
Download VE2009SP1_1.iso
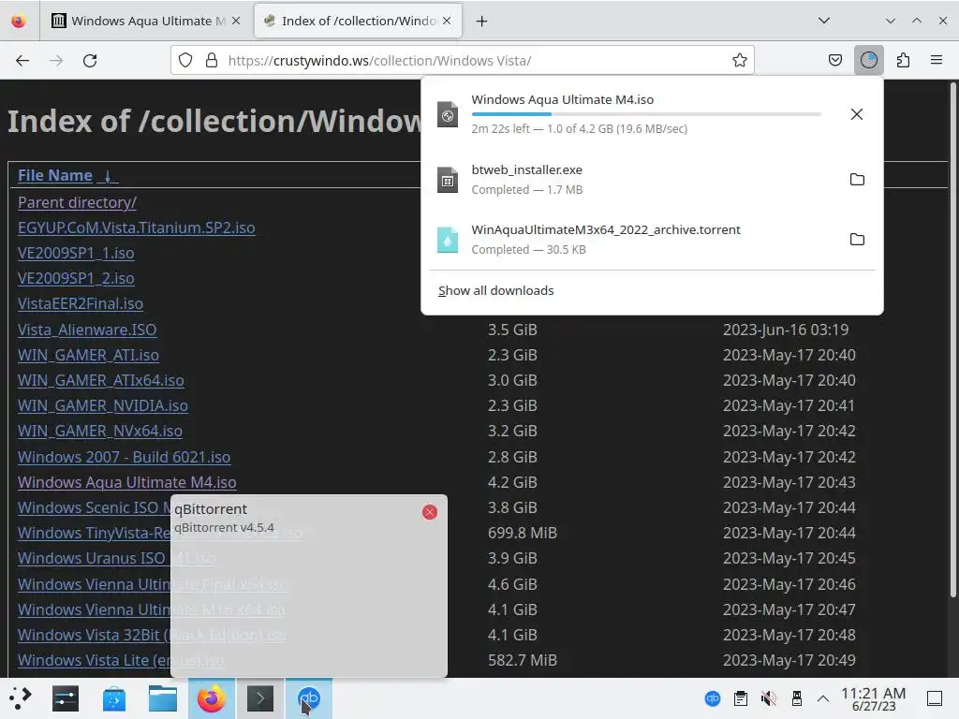pyautogui.click(x=76, y=253)
